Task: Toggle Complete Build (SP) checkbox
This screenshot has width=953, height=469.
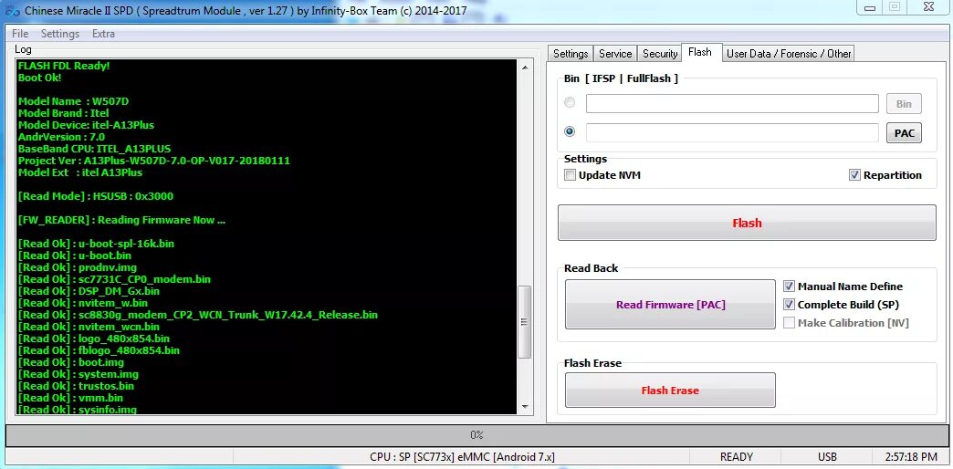Action: click(x=789, y=305)
